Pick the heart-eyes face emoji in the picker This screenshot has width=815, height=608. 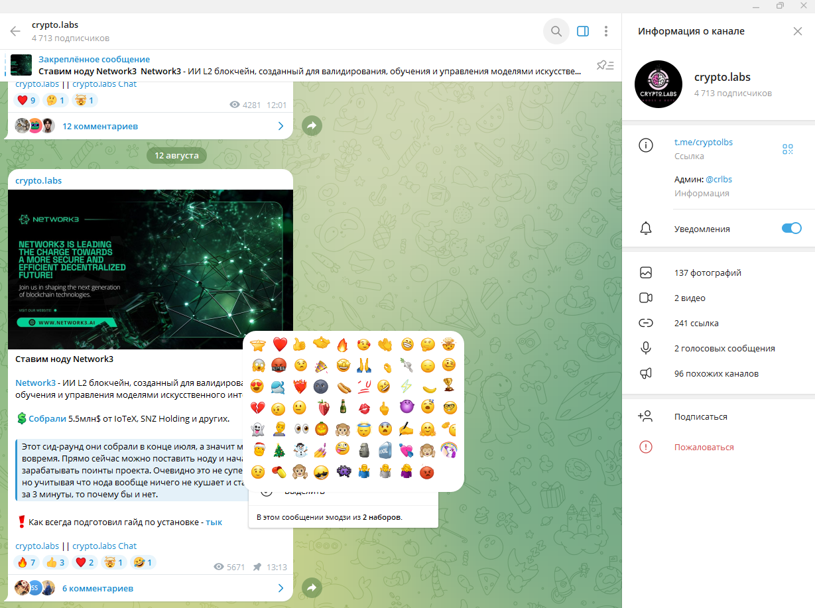point(258,387)
